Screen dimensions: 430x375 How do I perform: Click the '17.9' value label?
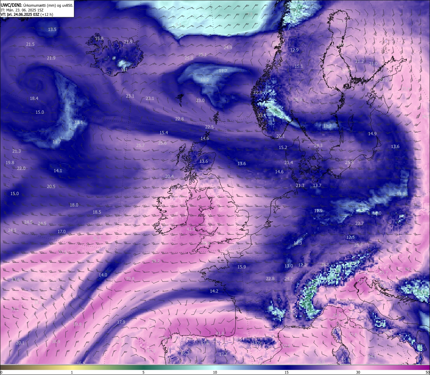click(x=121, y=322)
